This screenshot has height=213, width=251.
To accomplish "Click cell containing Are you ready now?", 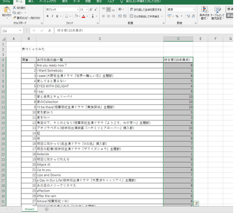I will 100,65.
